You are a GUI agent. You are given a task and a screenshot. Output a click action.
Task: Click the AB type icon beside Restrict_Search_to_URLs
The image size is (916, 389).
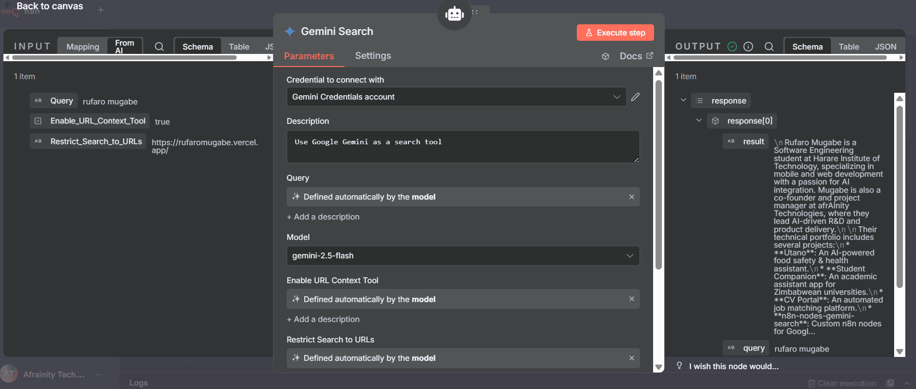[38, 141]
